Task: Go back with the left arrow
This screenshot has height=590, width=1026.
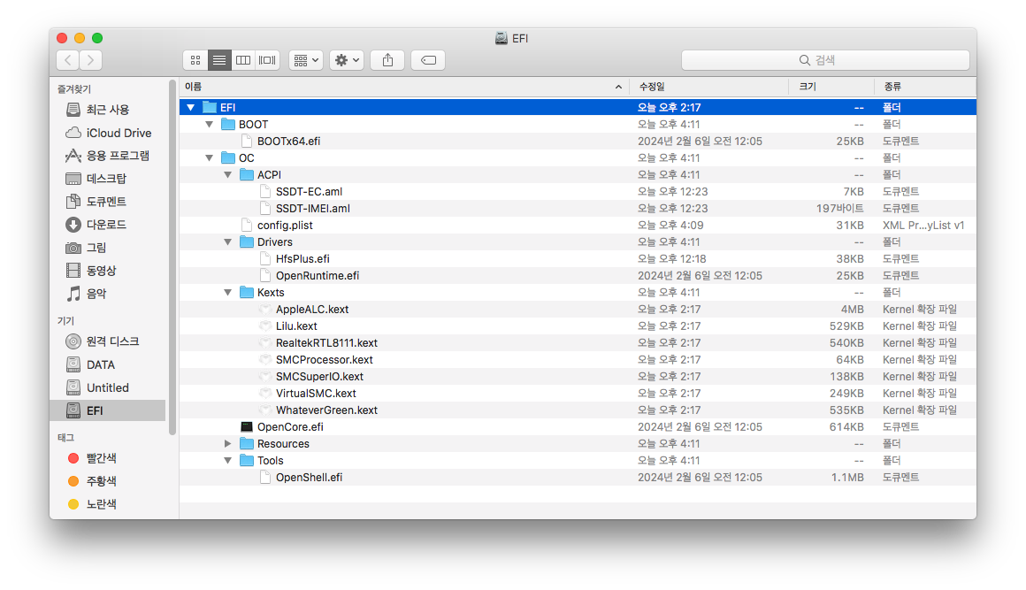Action: pos(68,60)
